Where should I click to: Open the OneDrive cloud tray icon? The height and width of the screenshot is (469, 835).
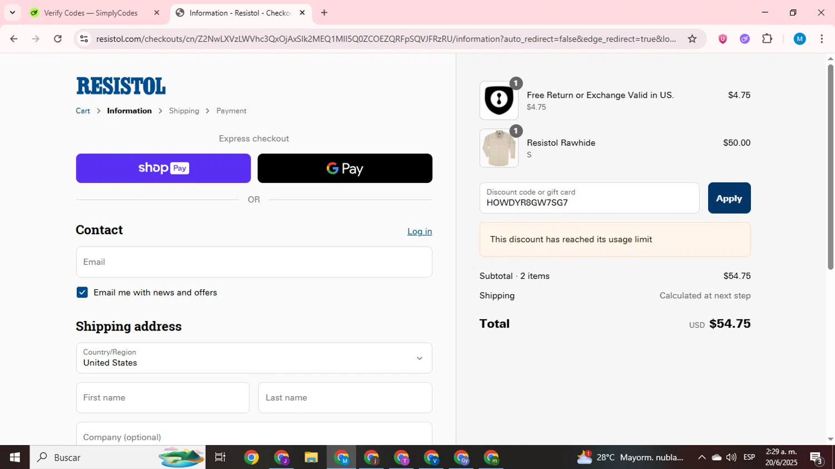[x=717, y=457]
